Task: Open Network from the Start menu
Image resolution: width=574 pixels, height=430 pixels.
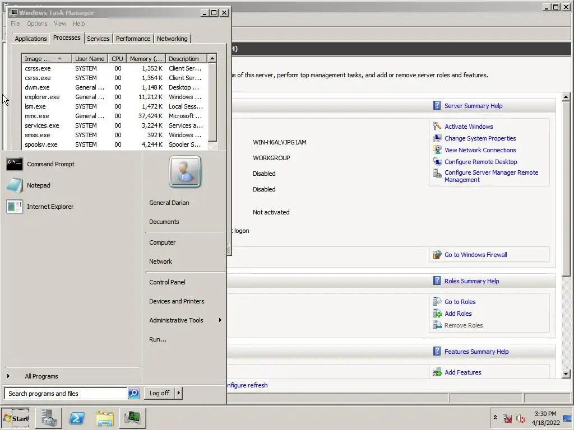Action: pyautogui.click(x=161, y=261)
